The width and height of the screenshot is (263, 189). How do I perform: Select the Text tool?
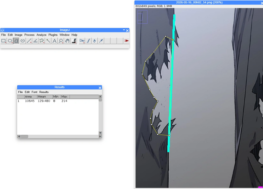click(55, 41)
